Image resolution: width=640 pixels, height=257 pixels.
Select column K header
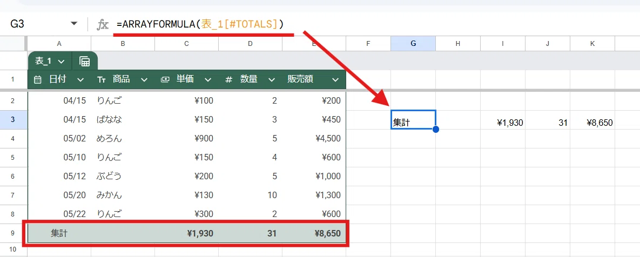[x=592, y=44]
